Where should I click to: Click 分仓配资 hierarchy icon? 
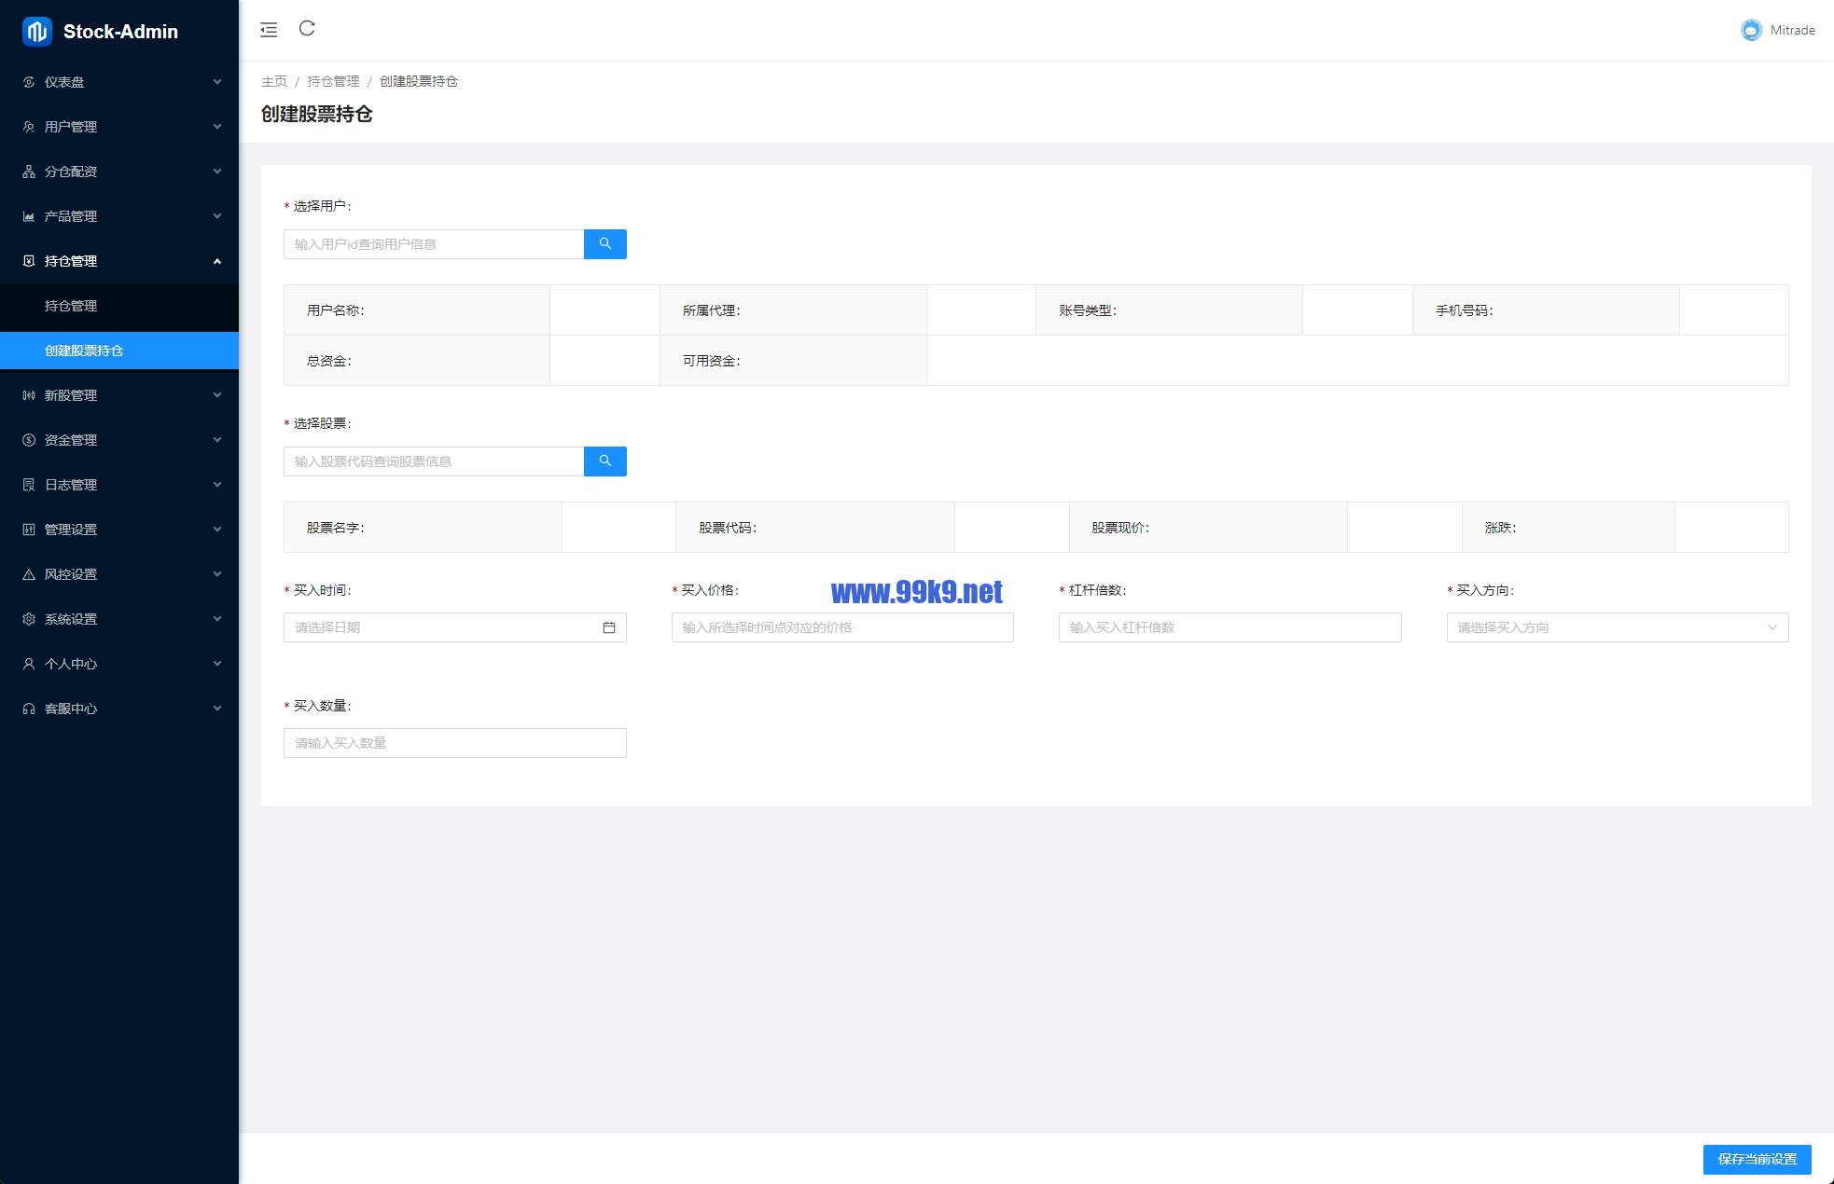tap(29, 172)
